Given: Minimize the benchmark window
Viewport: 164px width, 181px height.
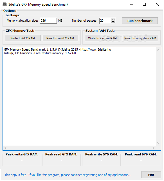Looking at the screenshot, I should 132,4.
